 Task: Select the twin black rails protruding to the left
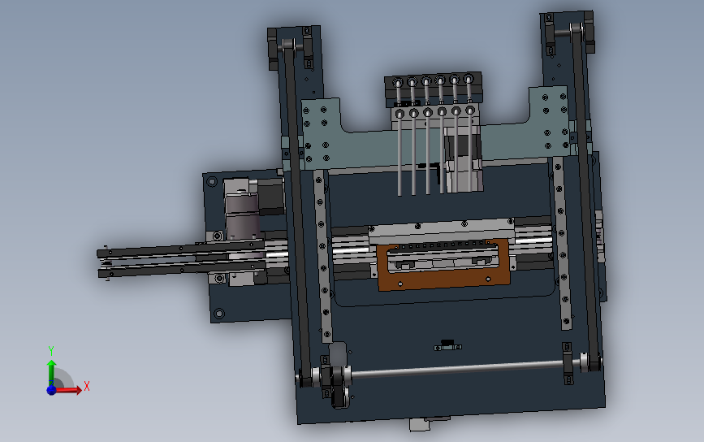coord(182,260)
